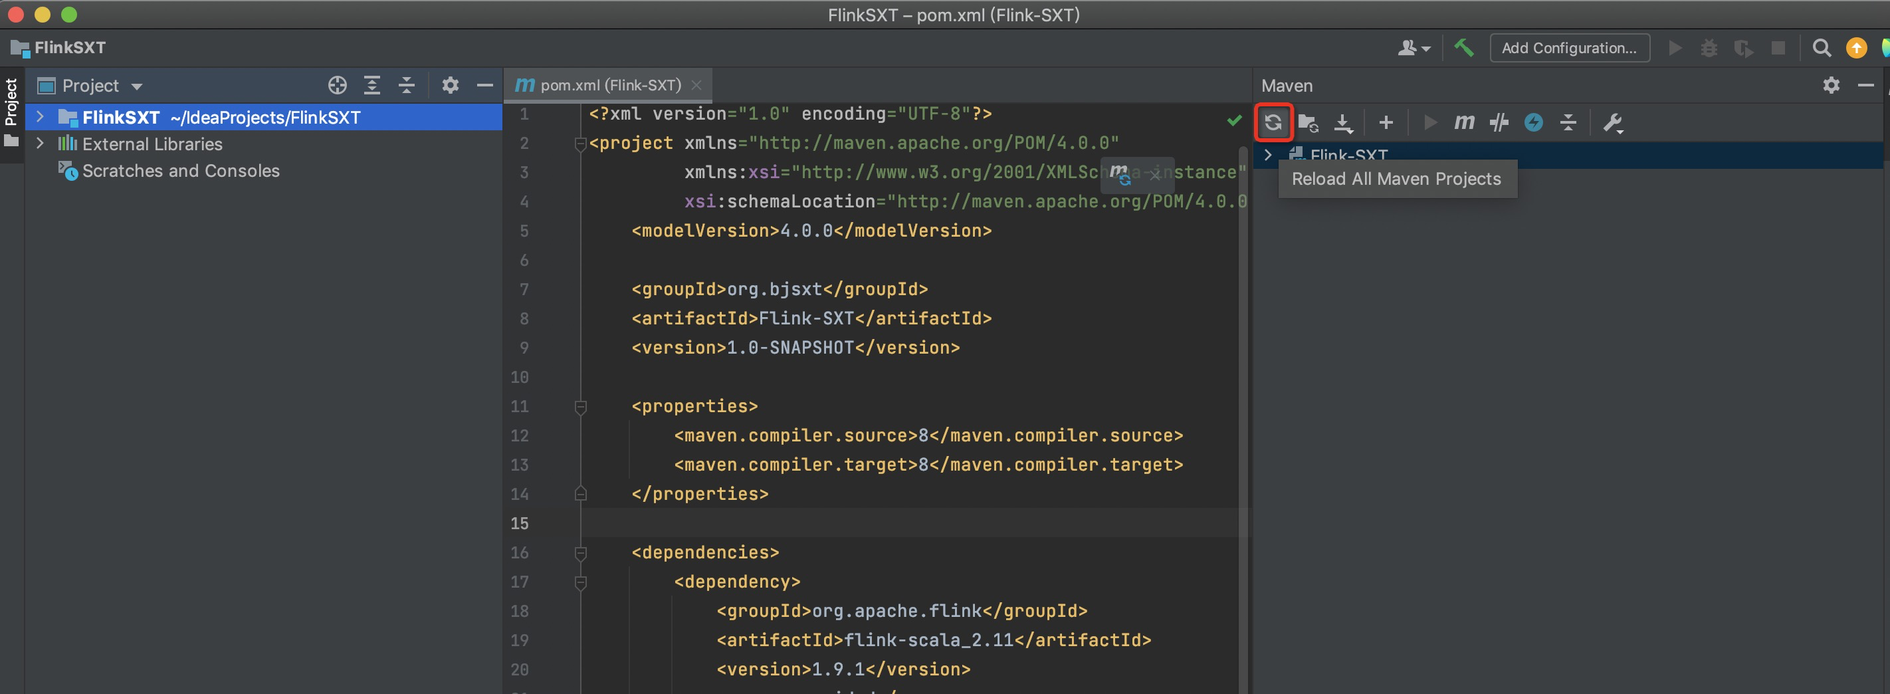Select External Libraries row
Image resolution: width=1890 pixels, height=694 pixels.
(x=263, y=143)
